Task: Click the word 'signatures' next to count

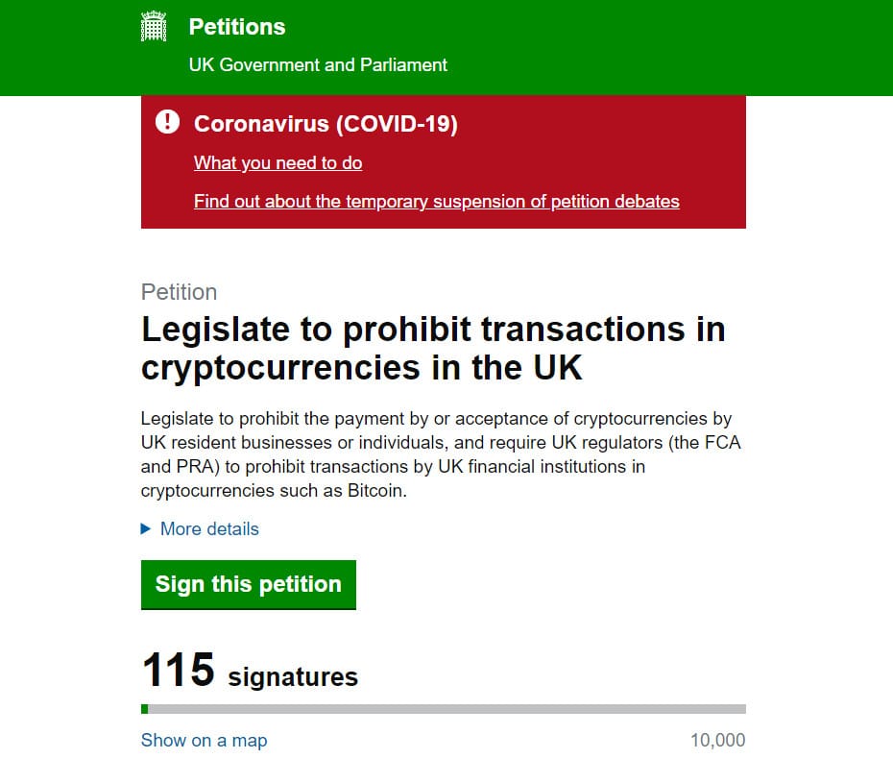Action: (293, 677)
